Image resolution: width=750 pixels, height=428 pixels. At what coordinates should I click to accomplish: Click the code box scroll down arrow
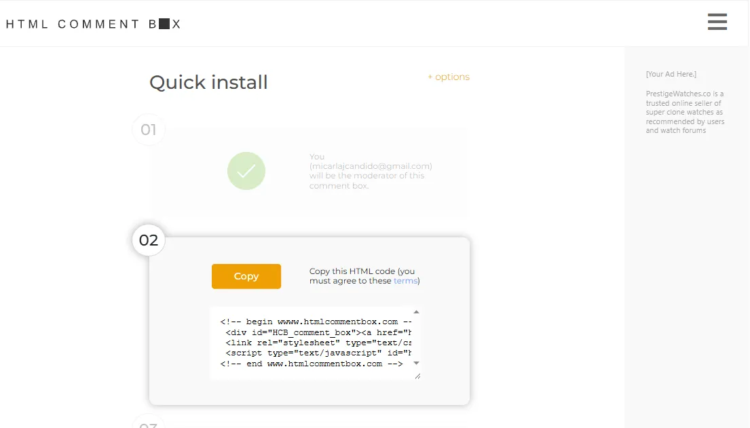click(x=416, y=363)
